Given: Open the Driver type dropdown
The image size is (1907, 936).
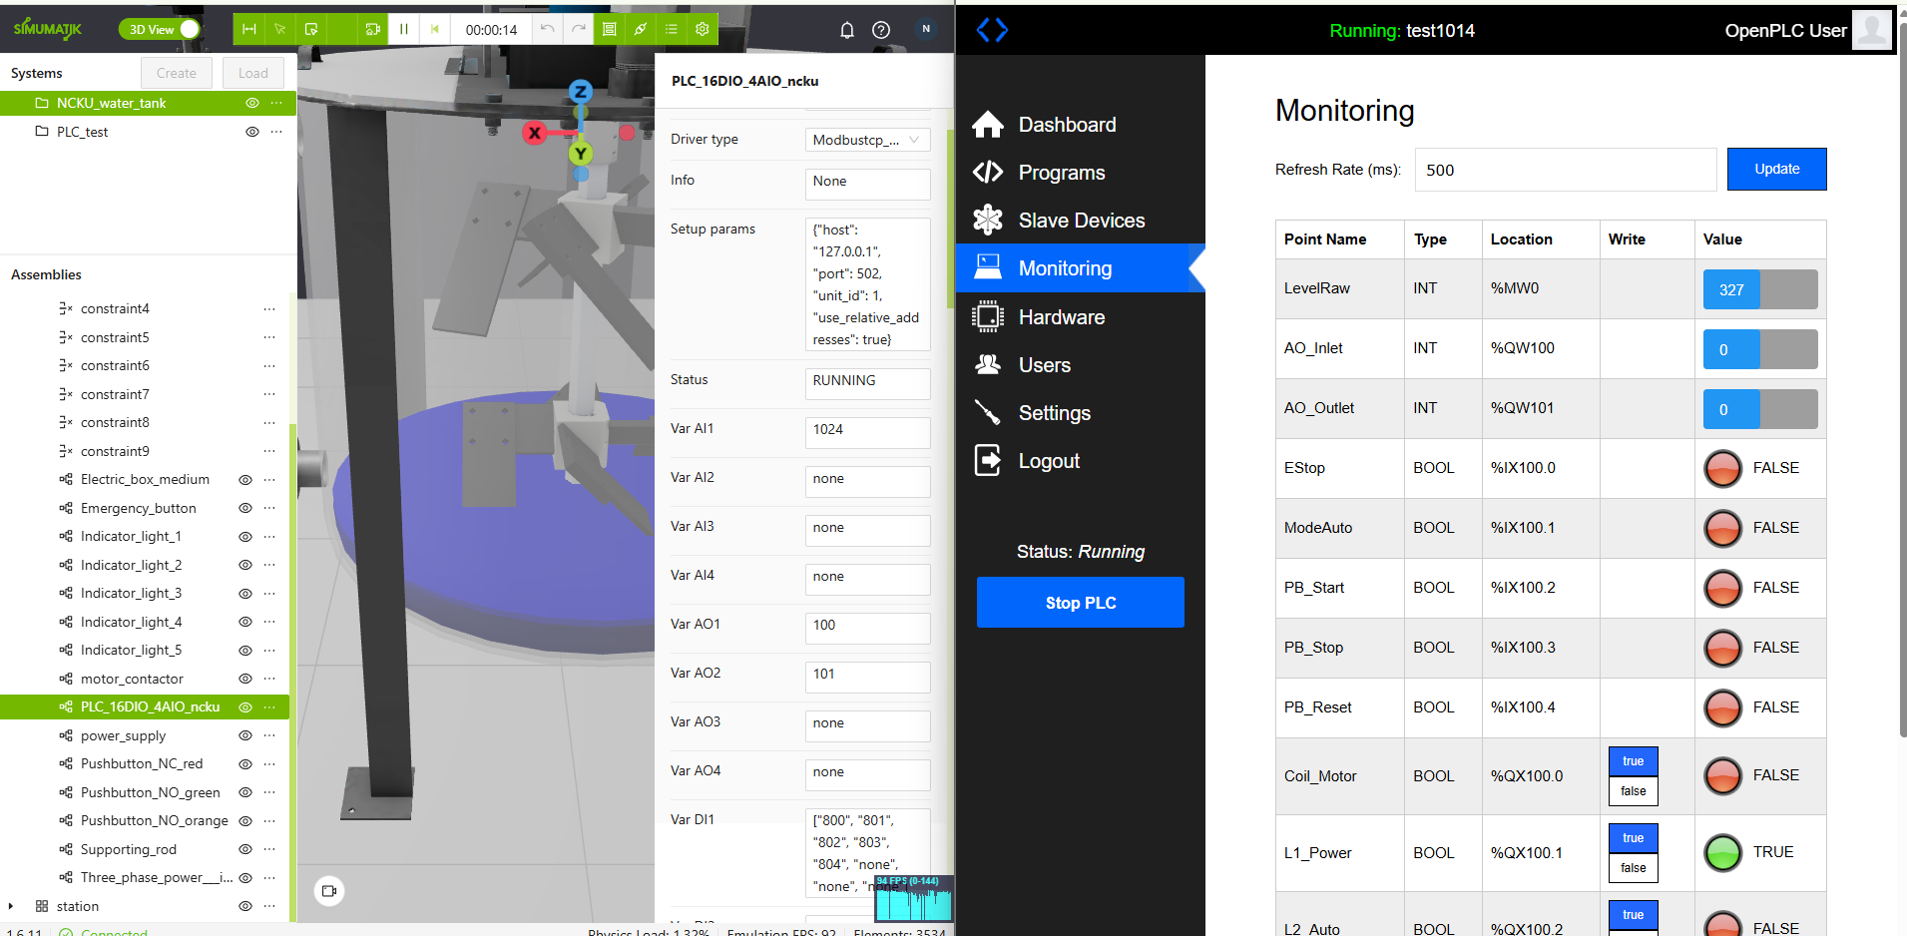Looking at the screenshot, I should click(866, 140).
